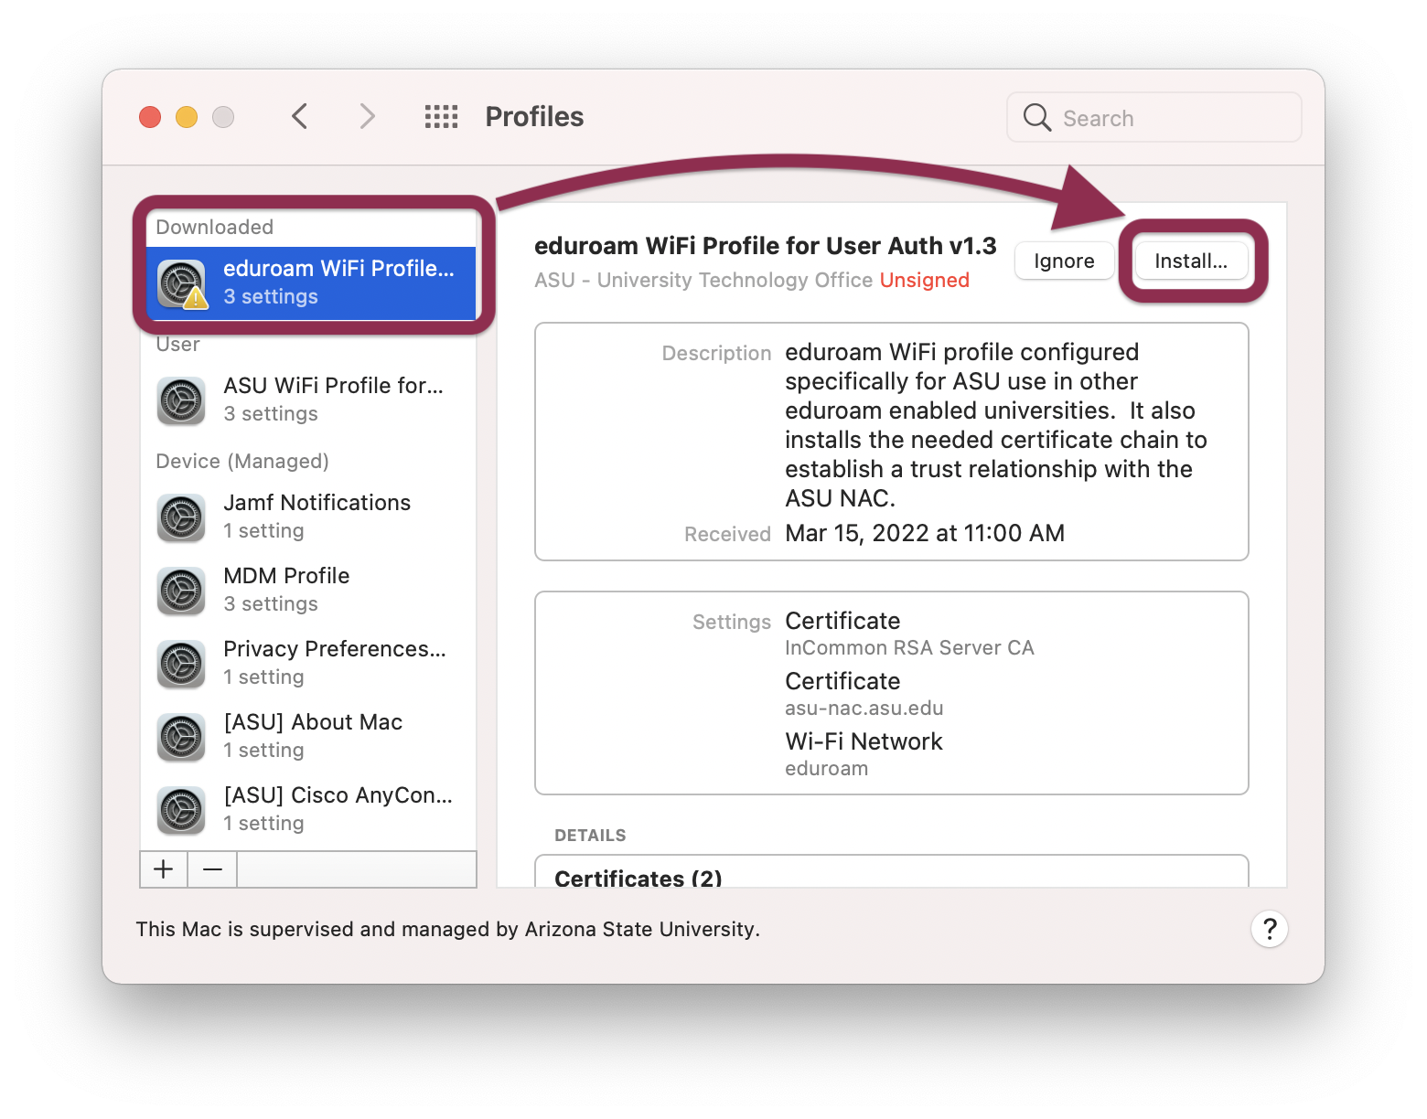
Task: Select eduroam WiFi Profile in Downloaded list
Action: pyautogui.click(x=311, y=282)
